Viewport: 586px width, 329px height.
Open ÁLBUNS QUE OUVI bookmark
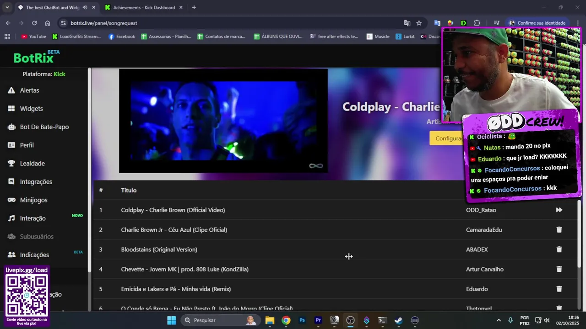click(278, 37)
